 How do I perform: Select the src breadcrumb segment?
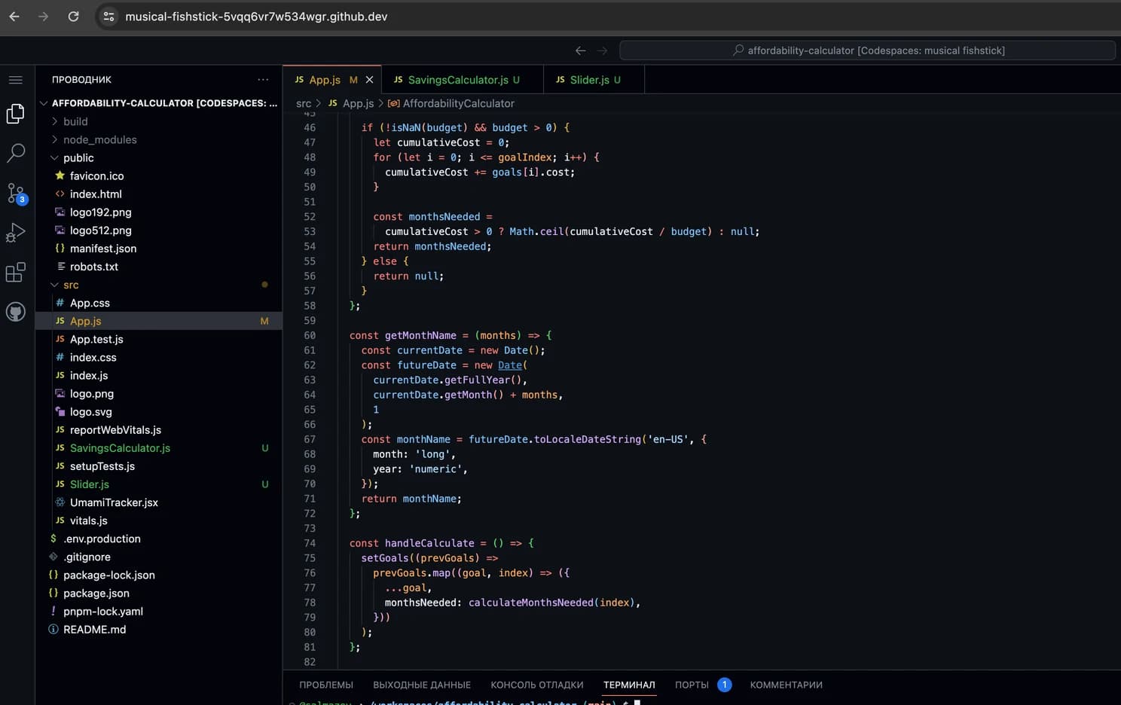304,103
